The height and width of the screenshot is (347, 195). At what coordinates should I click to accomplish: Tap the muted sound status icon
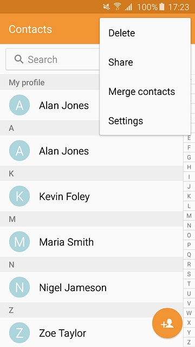tap(106, 7)
